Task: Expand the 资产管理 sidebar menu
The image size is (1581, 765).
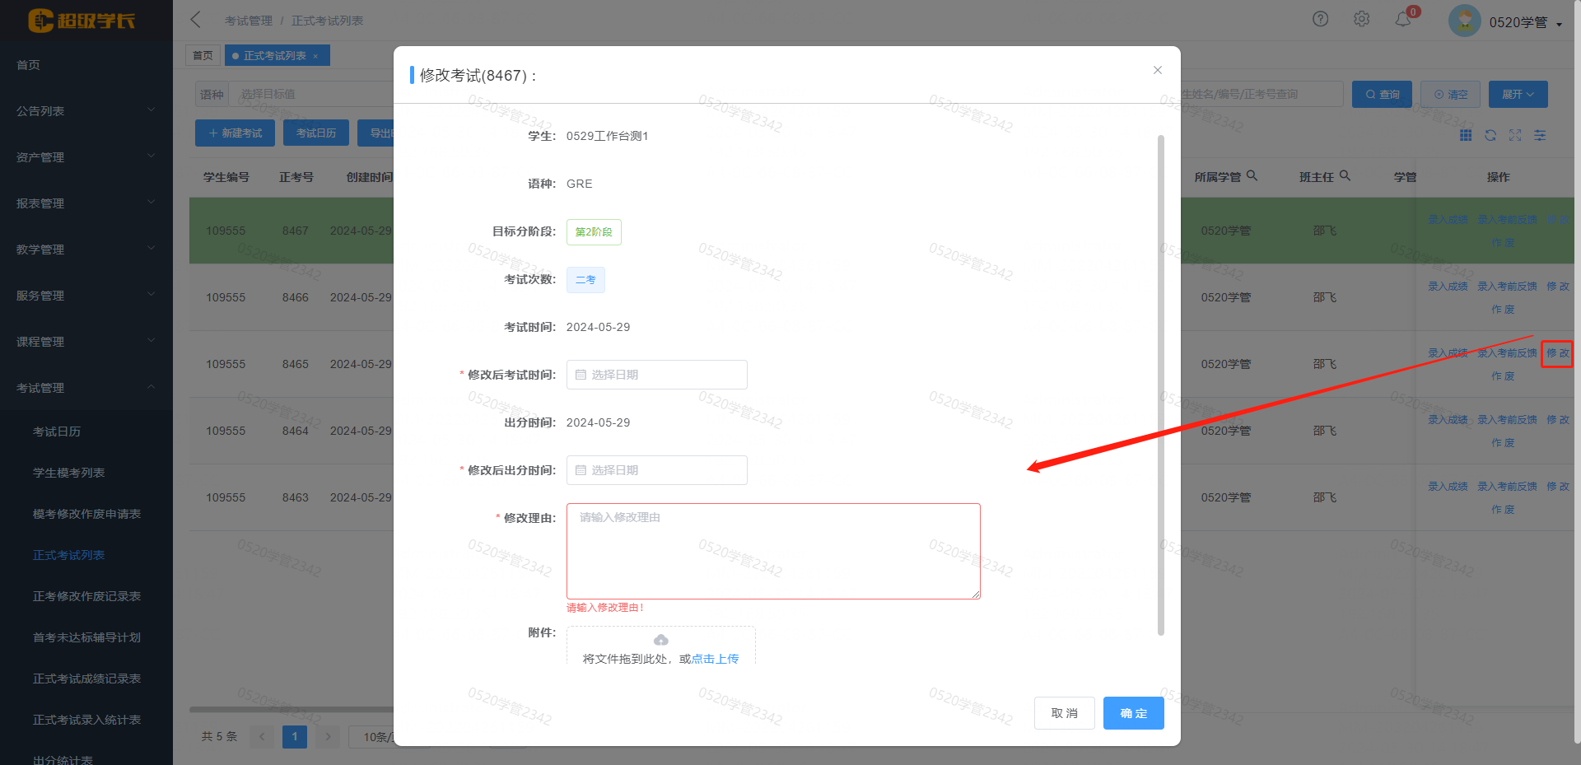Action: 86,157
